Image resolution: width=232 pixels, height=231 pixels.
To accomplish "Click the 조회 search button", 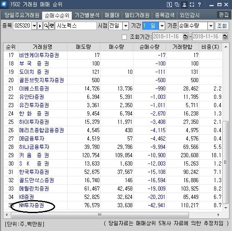I will tap(222, 26).
